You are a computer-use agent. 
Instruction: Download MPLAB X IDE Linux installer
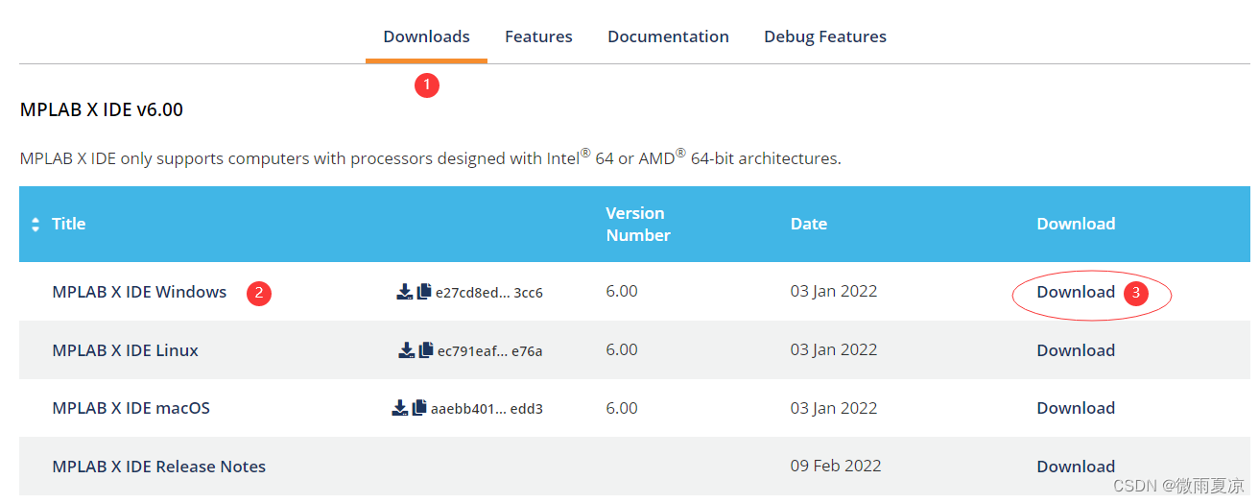1076,350
